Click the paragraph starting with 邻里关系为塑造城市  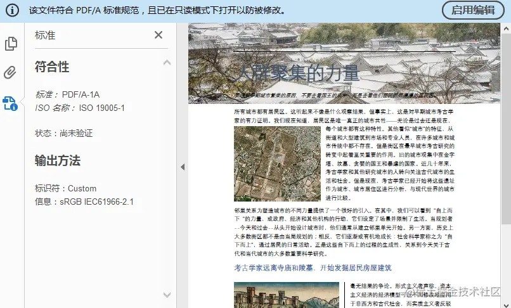tap(344, 232)
